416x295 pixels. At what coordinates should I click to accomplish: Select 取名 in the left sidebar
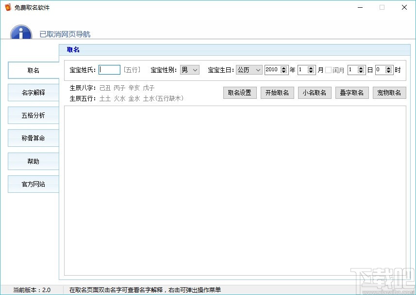click(33, 70)
